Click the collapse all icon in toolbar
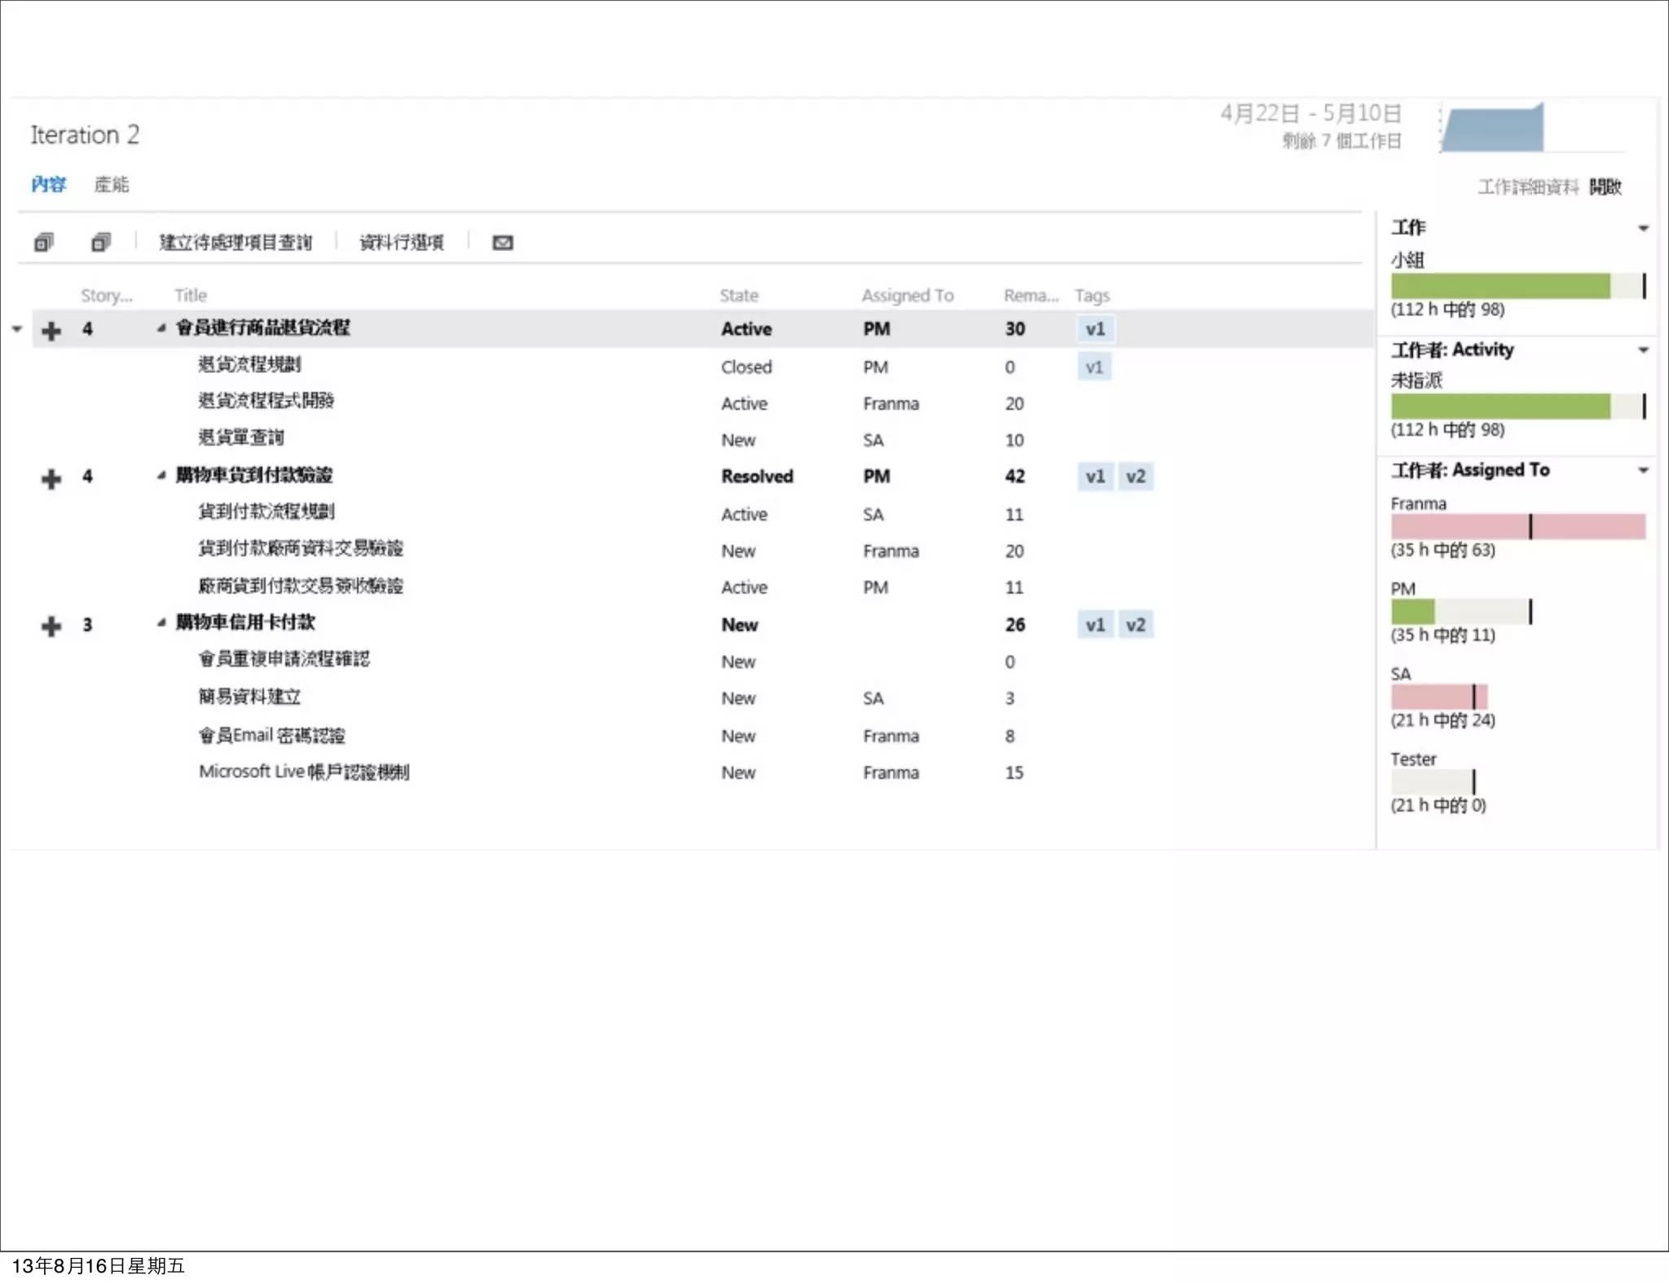Image resolution: width=1669 pixels, height=1284 pixels. coord(100,242)
